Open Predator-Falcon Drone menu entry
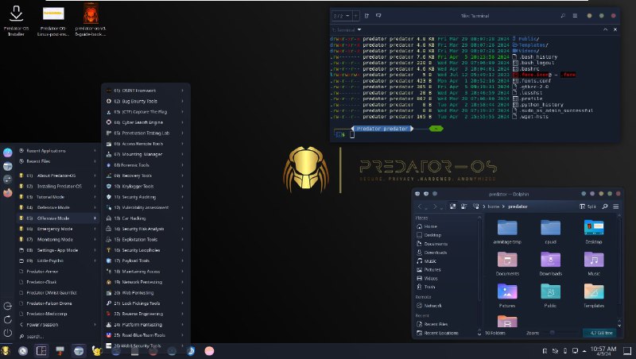 (58, 303)
